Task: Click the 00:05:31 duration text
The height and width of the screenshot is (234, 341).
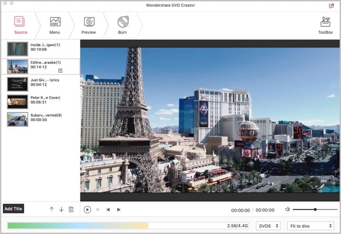Action: (38, 102)
